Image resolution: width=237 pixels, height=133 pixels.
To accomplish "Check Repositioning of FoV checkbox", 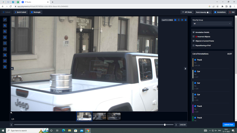I will click(x=194, y=46).
